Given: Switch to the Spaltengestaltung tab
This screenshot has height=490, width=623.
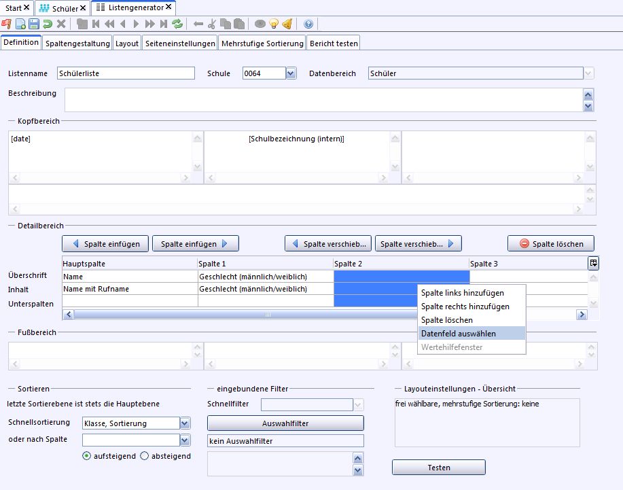Looking at the screenshot, I should tap(77, 43).
